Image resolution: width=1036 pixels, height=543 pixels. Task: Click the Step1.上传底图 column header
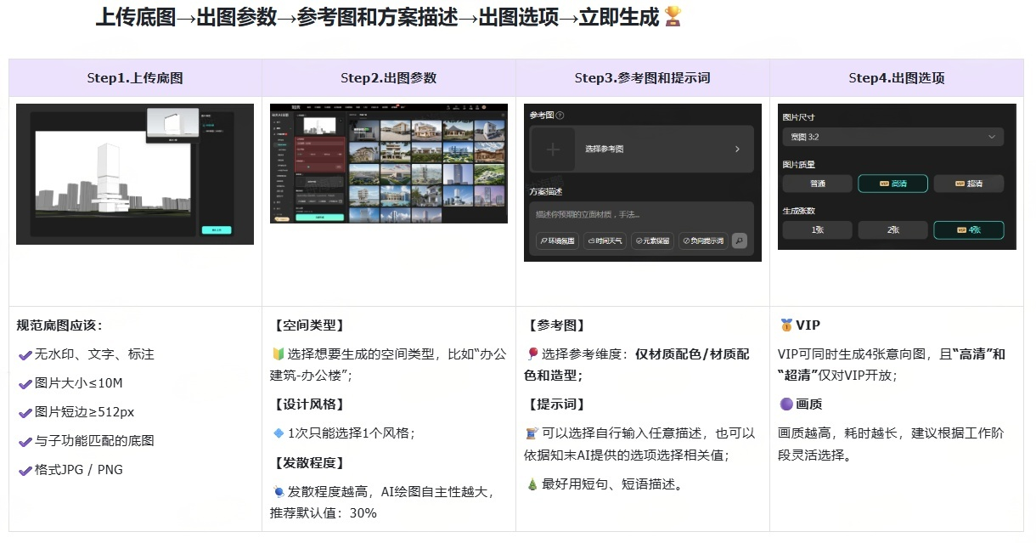point(135,78)
